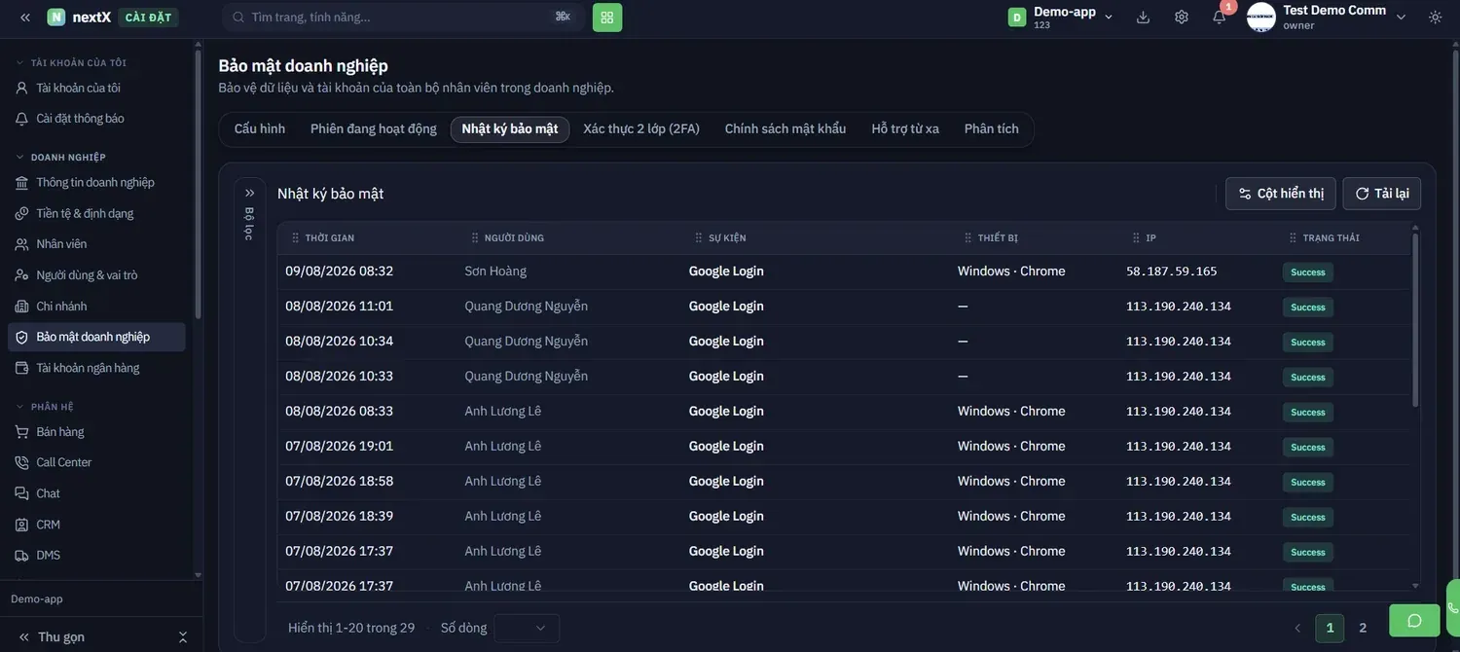This screenshot has width=1460, height=652.
Task: Open the CRM module
Action: tap(97, 525)
